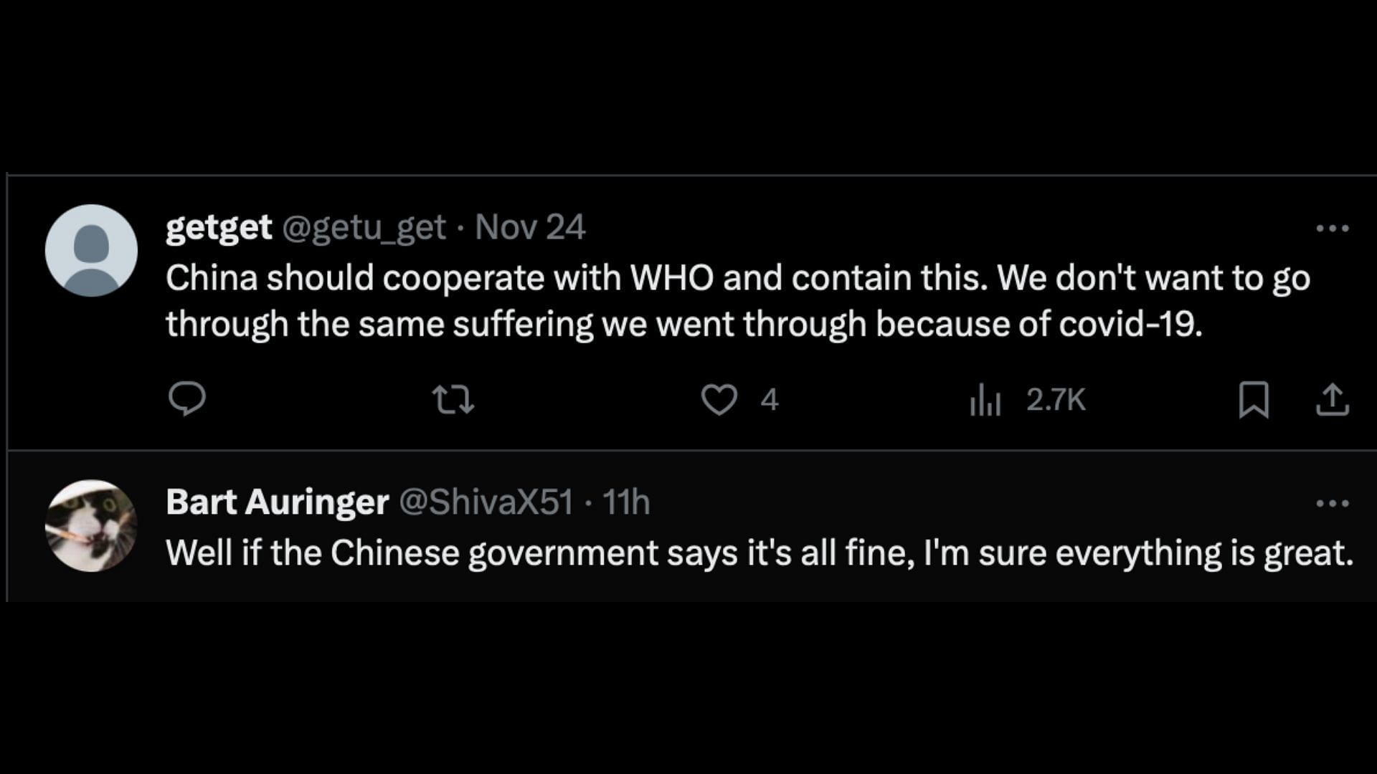Visit Bart Auringer's profile name
Viewport: 1377px width, 774px height.
(277, 502)
